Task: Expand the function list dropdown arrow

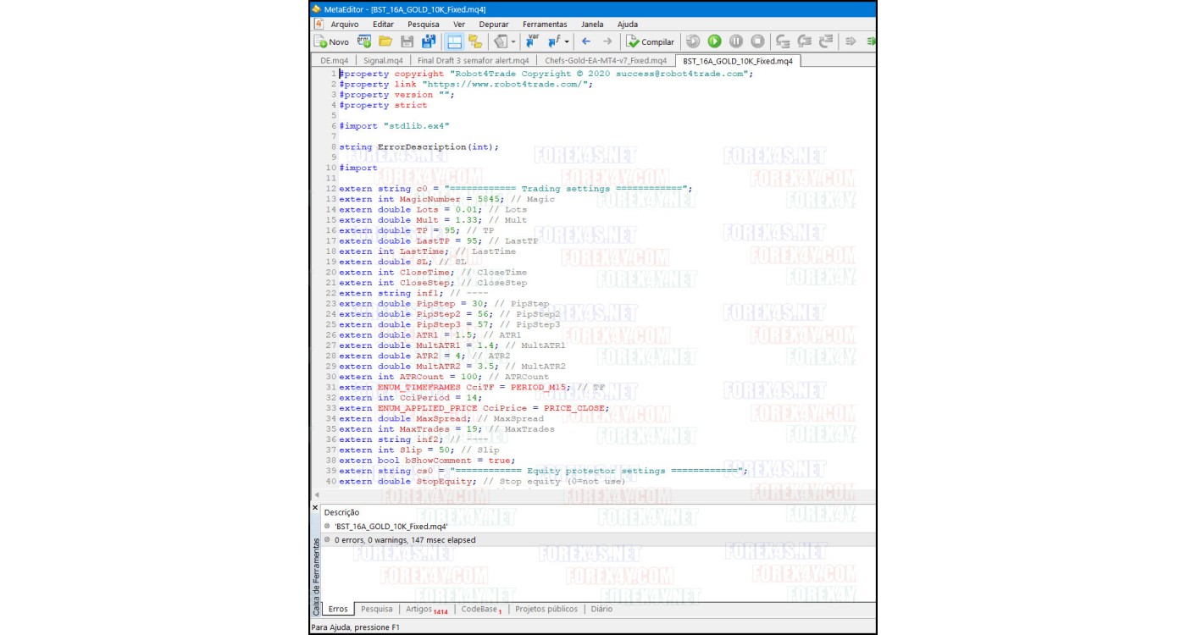Action: tap(568, 42)
